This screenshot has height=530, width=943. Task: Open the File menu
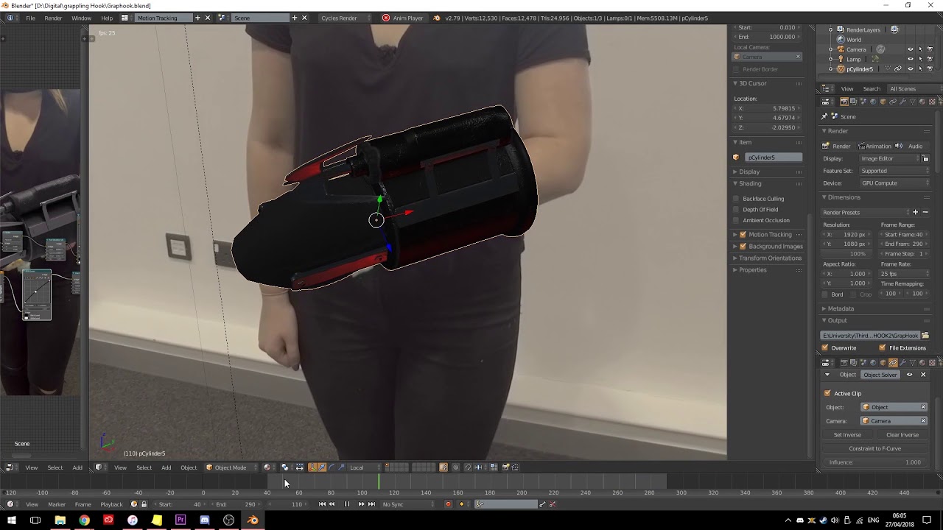(x=30, y=18)
